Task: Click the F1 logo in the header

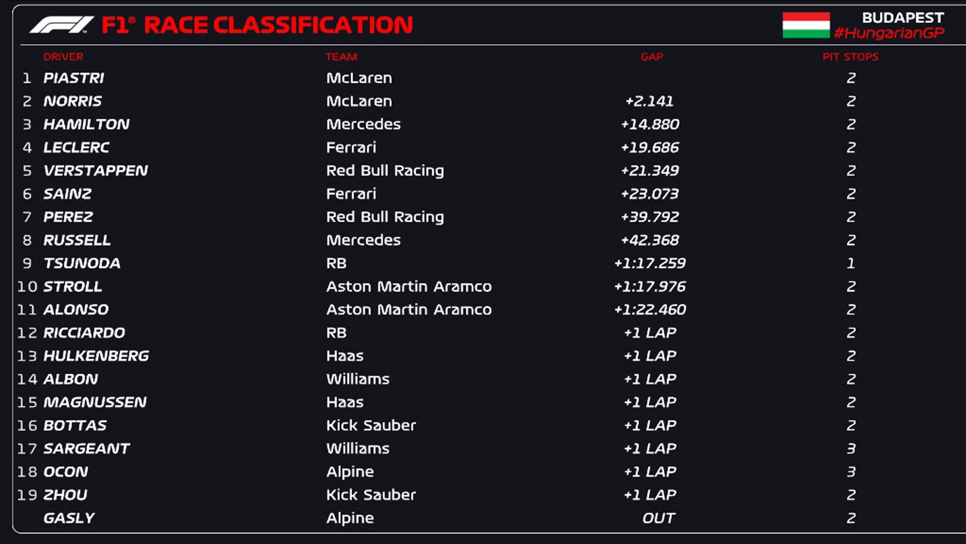Action: pyautogui.click(x=61, y=25)
